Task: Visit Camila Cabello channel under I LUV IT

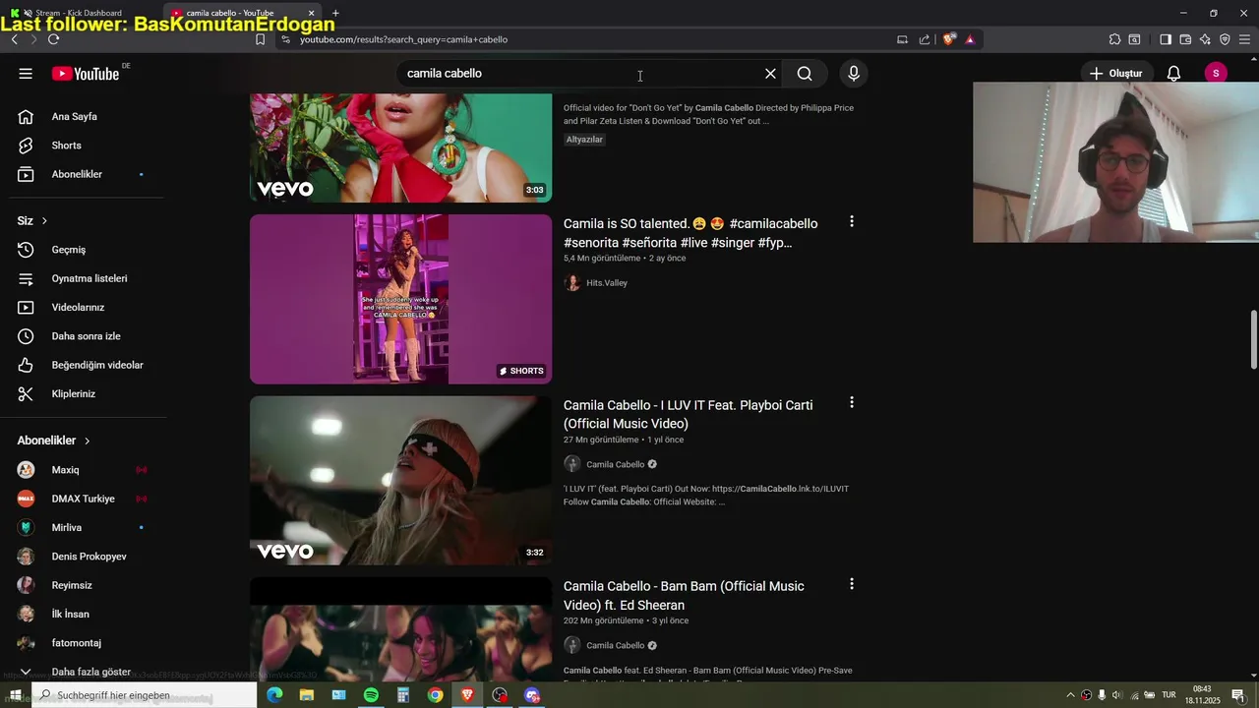Action: point(615,464)
